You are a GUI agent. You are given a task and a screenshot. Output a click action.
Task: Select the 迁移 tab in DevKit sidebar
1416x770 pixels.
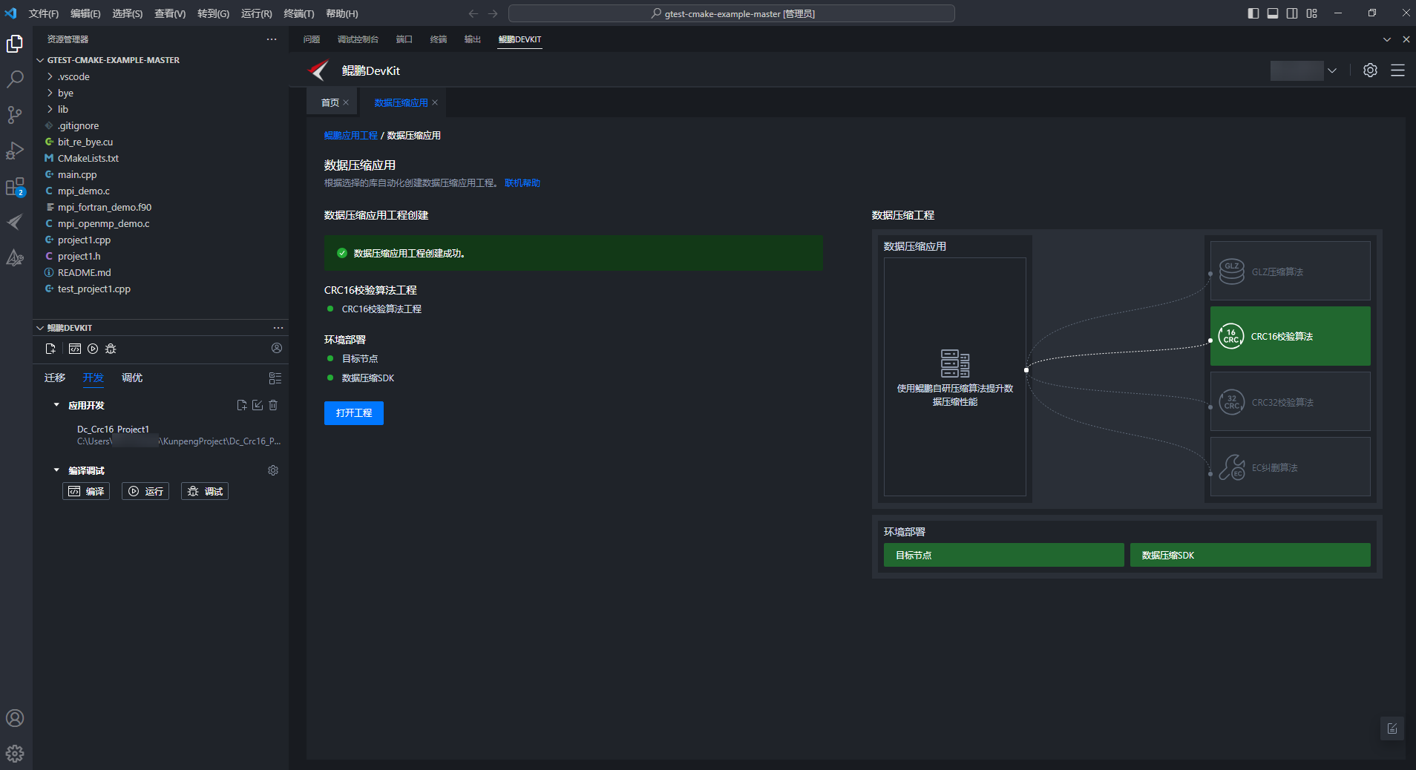[55, 378]
